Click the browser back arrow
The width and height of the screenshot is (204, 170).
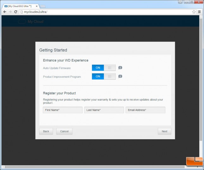(5, 12)
